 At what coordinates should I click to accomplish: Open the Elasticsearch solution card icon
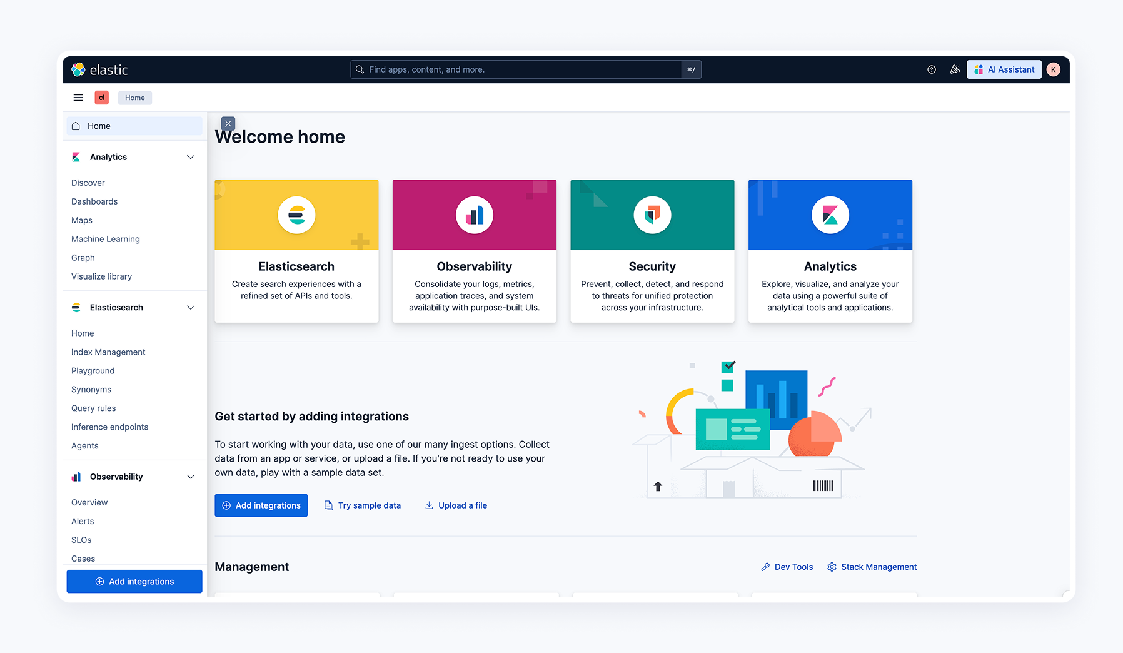(x=296, y=215)
